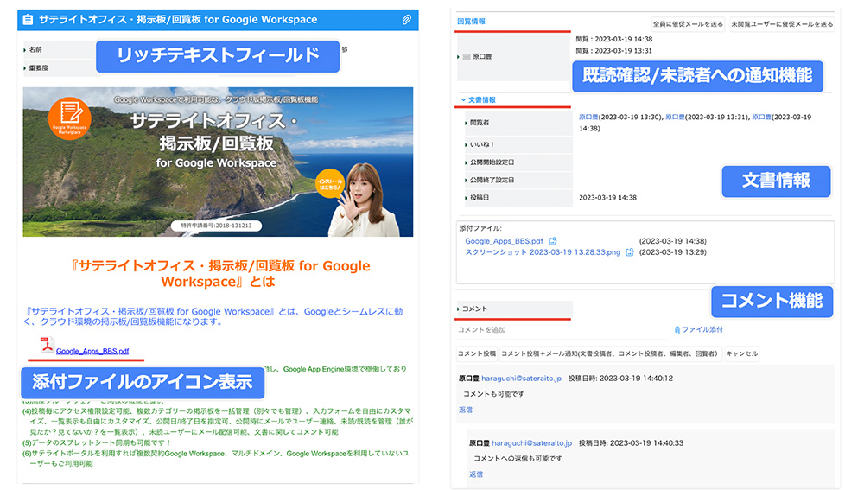This screenshot has height=490, width=864.
Task: Click 原口豊 link dated 2023-03-19 13:31
Action: 675,117
